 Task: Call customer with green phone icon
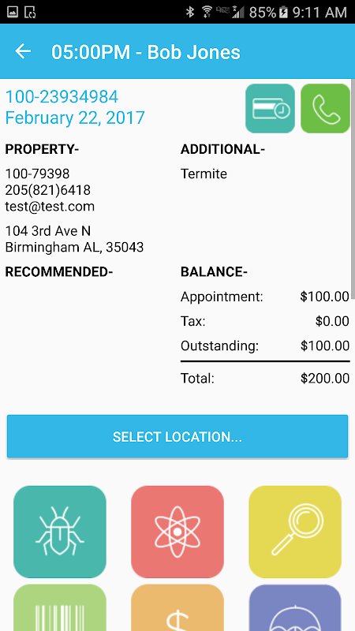(325, 108)
